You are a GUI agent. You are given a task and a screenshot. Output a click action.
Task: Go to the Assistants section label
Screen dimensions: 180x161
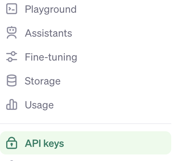click(x=48, y=33)
